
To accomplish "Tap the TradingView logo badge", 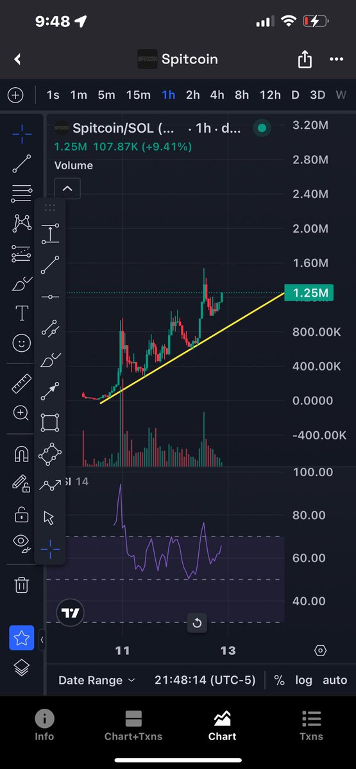I will point(70,613).
